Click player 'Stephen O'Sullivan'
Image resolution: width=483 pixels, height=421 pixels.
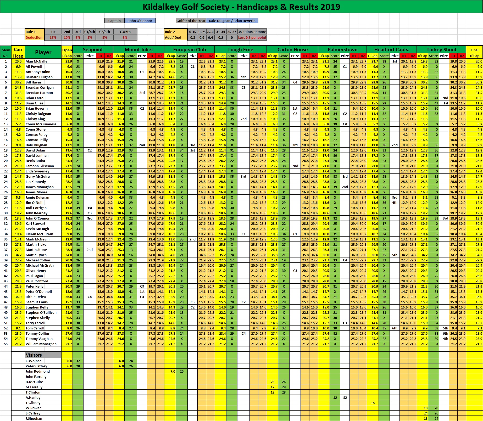coord(43,312)
